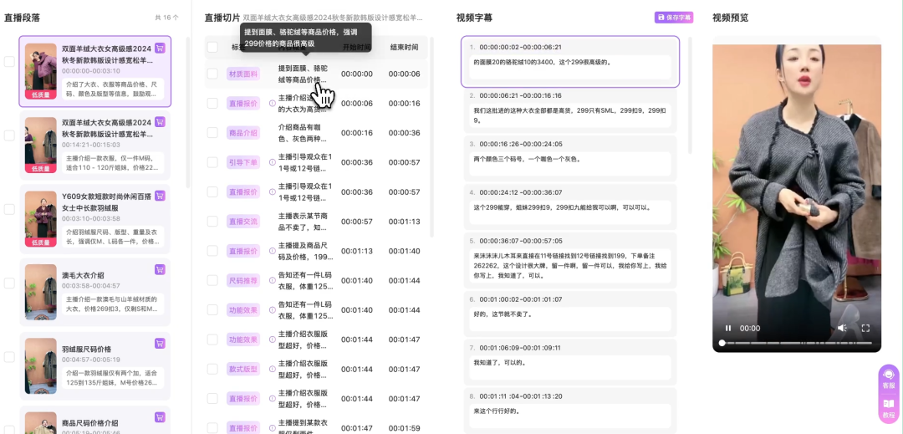The width and height of the screenshot is (903, 434).
Task: Click the 保存字幕 save subtitles button
Action: click(674, 18)
